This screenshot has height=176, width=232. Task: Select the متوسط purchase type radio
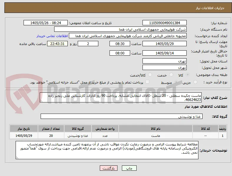pos(176,82)
